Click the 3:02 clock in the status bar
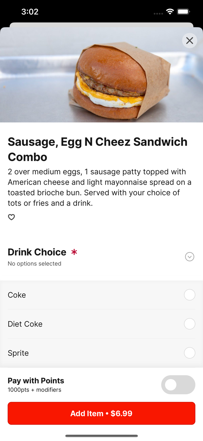The image size is (203, 441). click(30, 12)
